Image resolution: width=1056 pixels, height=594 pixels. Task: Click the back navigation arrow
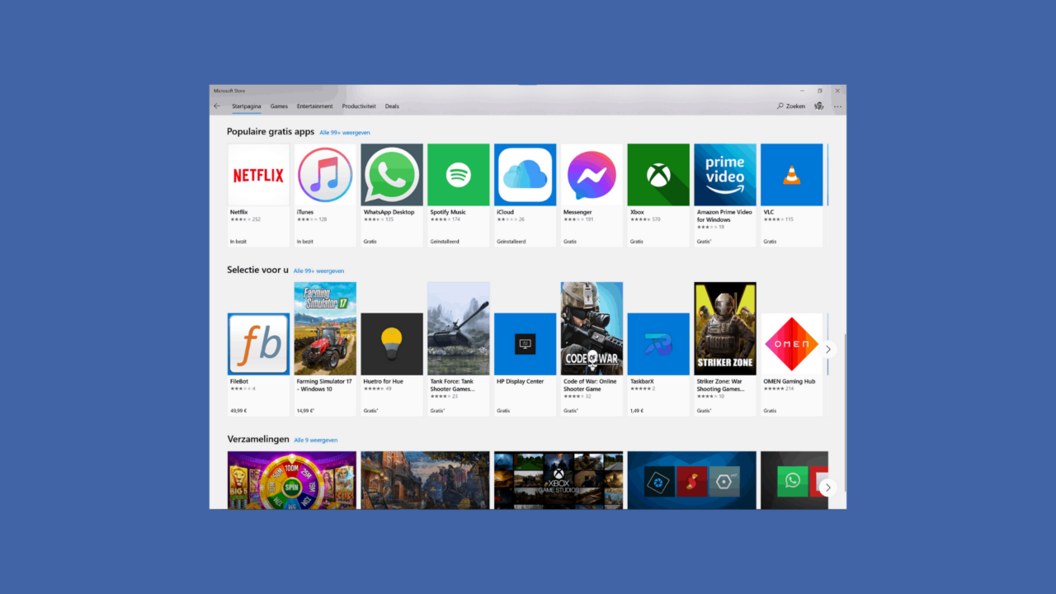pos(216,106)
